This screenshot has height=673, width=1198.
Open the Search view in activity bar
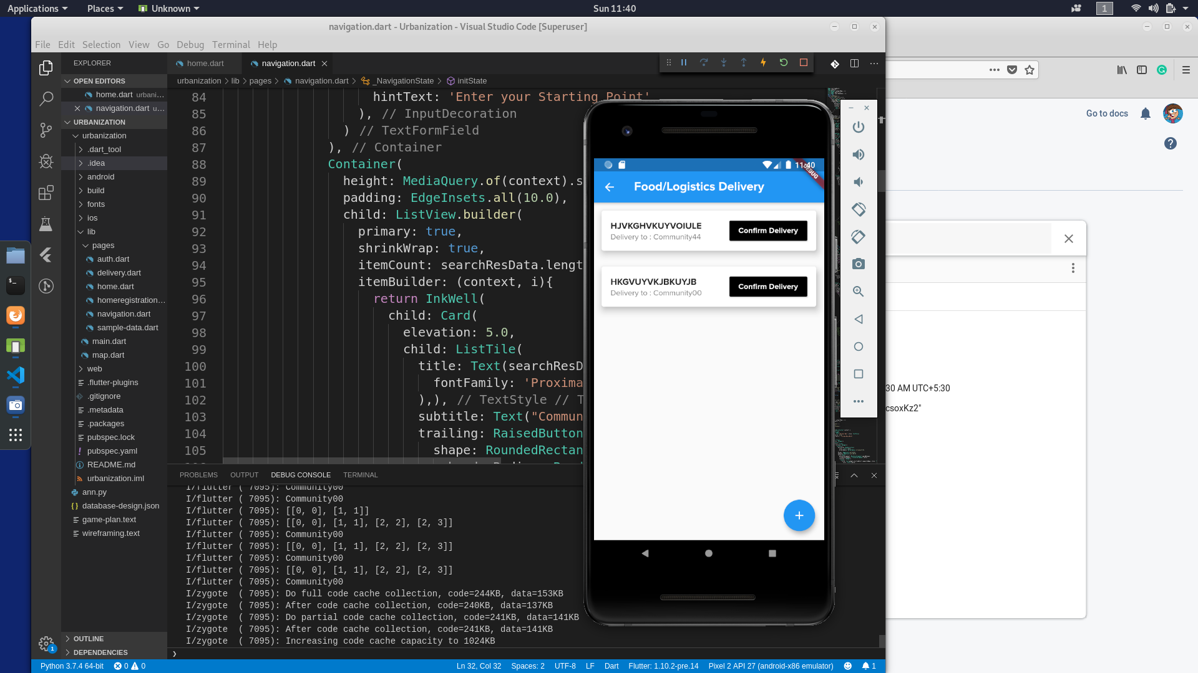(x=46, y=98)
